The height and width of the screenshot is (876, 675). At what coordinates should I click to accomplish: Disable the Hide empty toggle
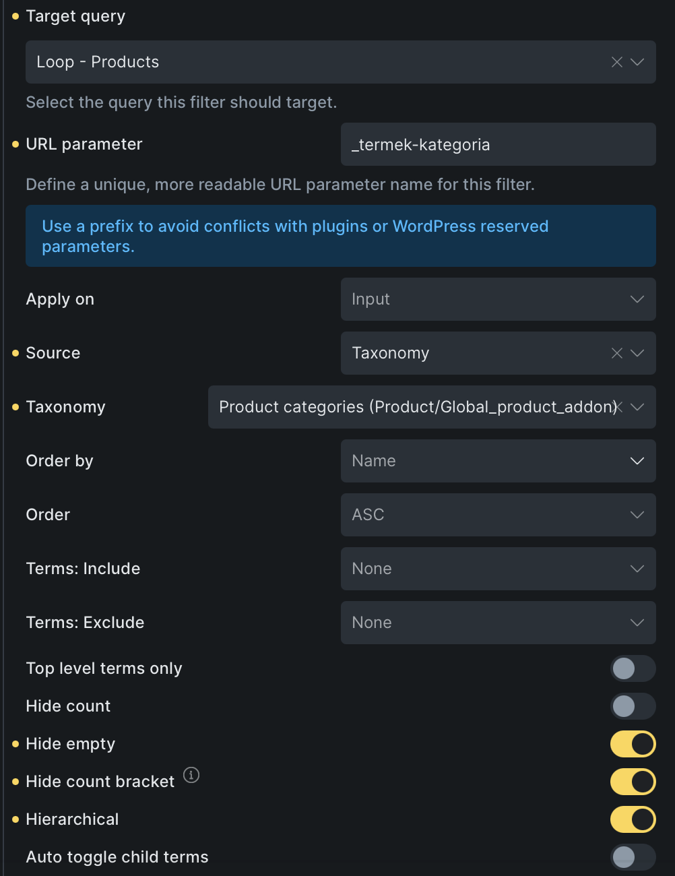pos(633,744)
